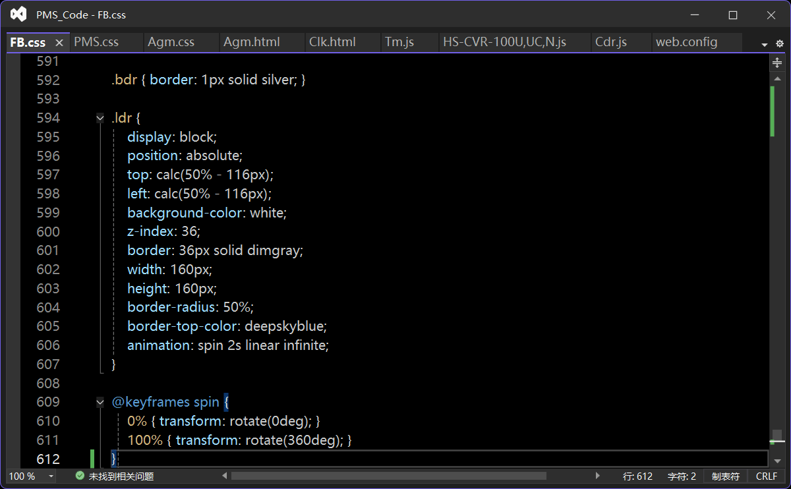Click the 制表符 indentation button
The width and height of the screenshot is (791, 489).
pos(726,476)
